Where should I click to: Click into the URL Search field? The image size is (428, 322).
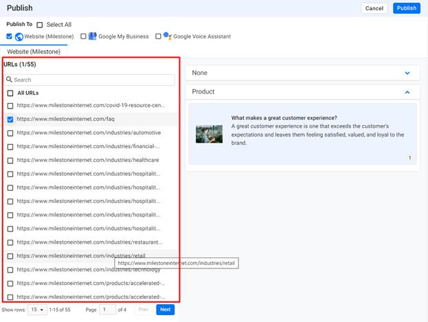pyautogui.click(x=89, y=80)
